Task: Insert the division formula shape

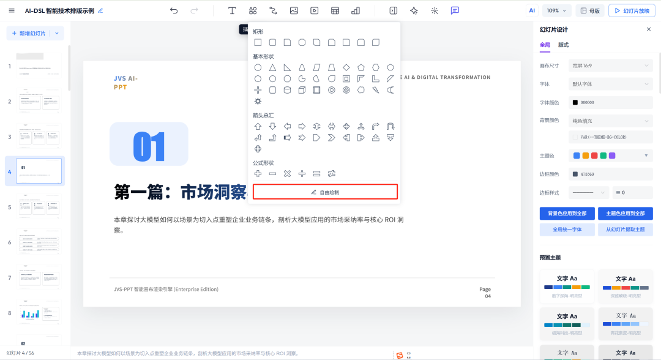Action: point(302,174)
